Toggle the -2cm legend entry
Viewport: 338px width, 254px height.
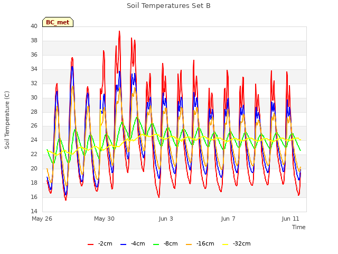(100, 243)
